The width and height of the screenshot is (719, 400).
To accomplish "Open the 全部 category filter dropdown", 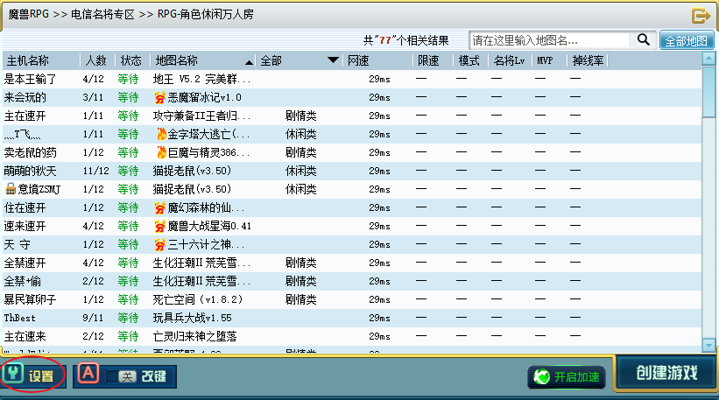I will click(x=333, y=60).
